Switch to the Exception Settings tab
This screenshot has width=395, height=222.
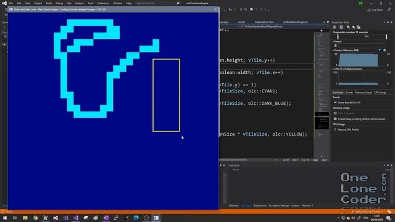point(279,205)
